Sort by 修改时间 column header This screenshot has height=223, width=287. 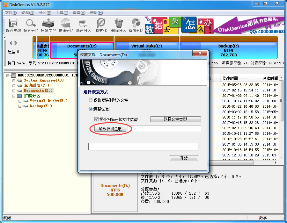[x=240, y=78]
